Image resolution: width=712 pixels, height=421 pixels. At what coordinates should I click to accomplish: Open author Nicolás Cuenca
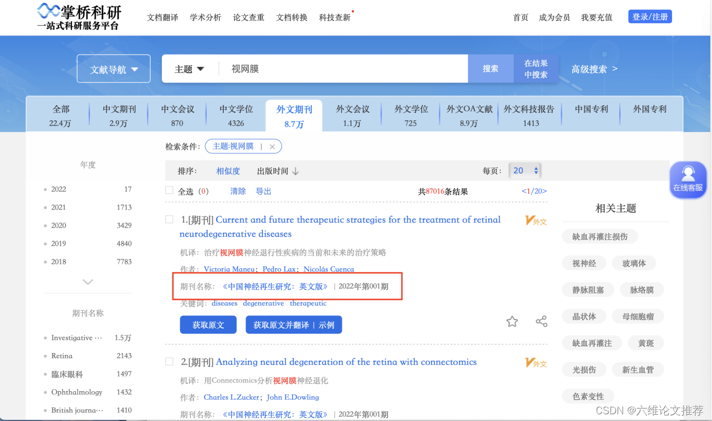329,269
